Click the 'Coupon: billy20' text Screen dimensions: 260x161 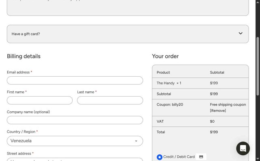(x=170, y=104)
